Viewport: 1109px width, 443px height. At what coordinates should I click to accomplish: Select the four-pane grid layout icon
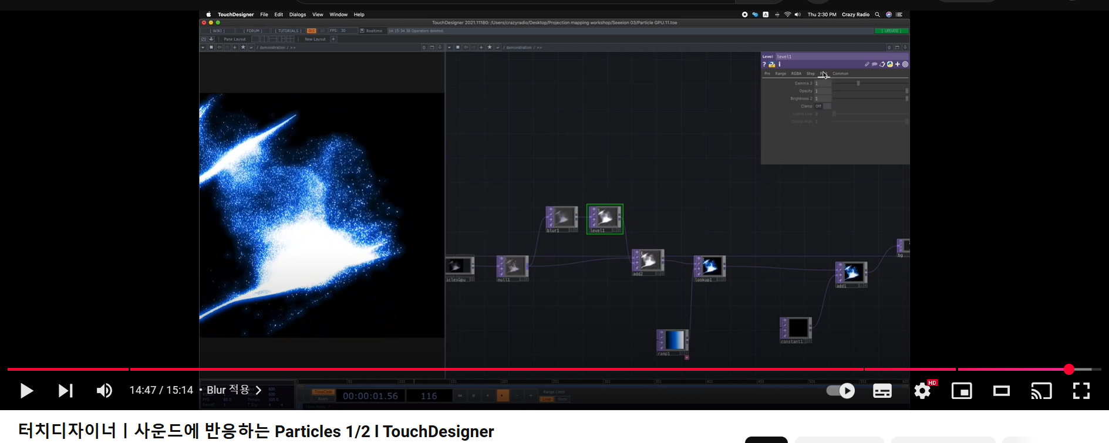click(291, 39)
